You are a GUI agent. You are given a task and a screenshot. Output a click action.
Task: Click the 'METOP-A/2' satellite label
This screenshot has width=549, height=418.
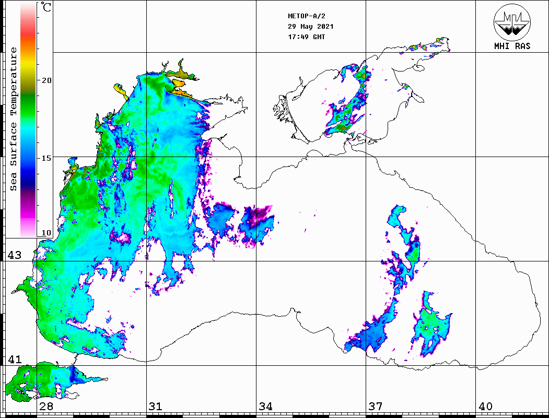(307, 16)
